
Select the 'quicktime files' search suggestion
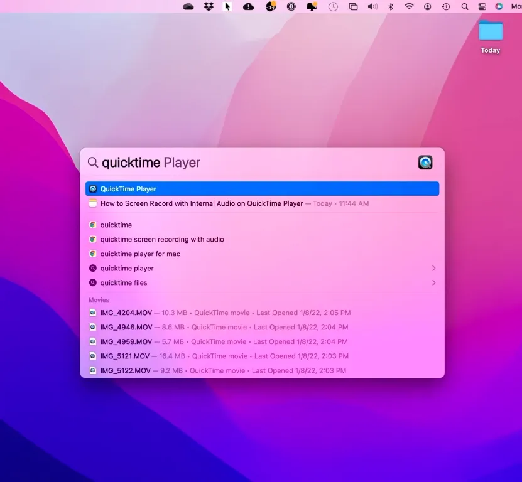tap(263, 283)
